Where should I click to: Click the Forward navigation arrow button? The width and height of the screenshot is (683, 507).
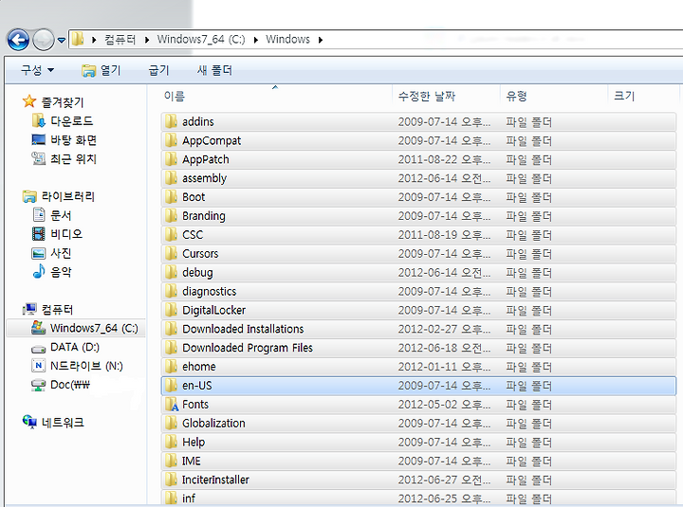(x=43, y=40)
